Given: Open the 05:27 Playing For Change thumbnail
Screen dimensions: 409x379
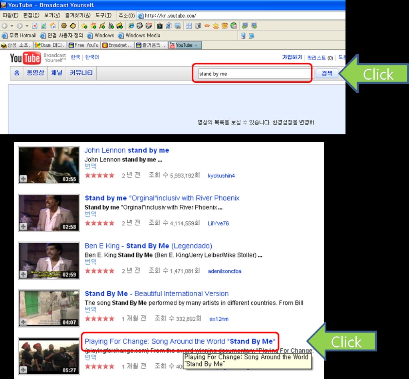Looking at the screenshot, I should coord(49,356).
